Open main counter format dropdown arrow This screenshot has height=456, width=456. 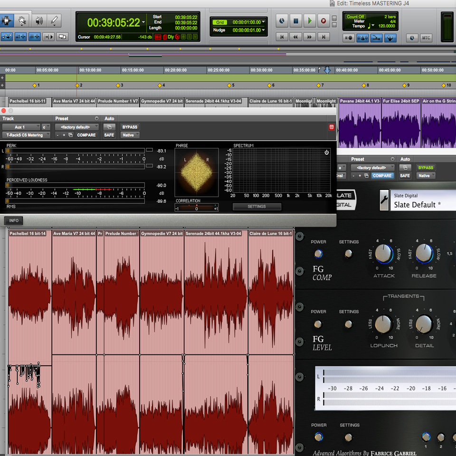(x=143, y=22)
